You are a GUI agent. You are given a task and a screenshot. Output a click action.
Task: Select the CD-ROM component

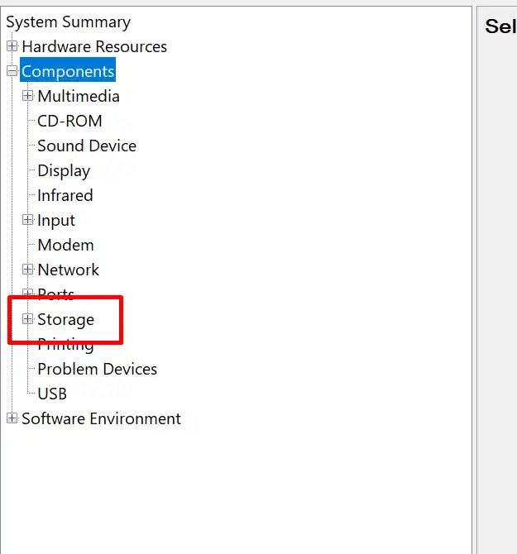coord(69,122)
